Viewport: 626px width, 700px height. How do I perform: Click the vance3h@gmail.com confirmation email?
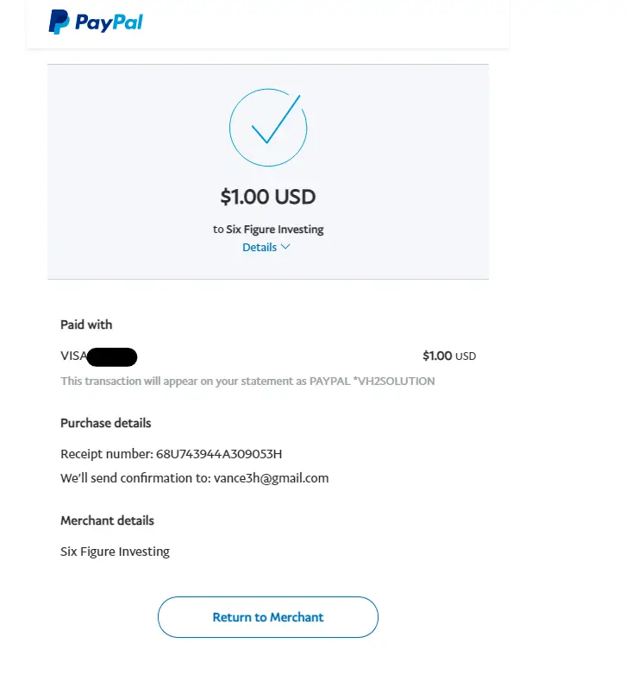(x=271, y=478)
